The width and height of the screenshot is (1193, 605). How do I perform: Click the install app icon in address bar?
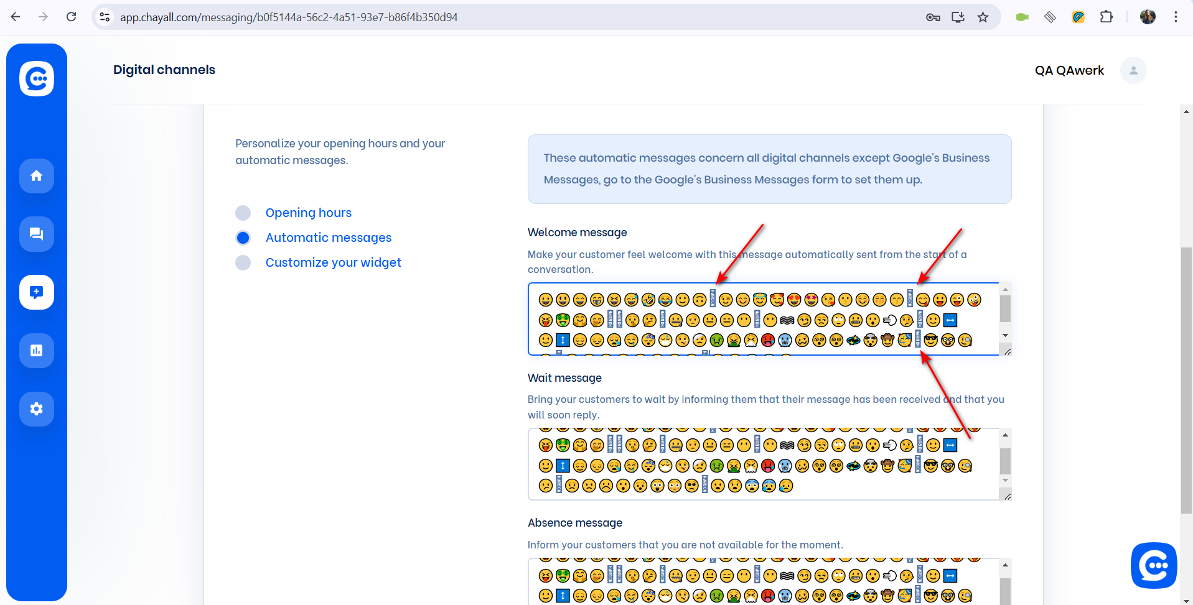(958, 17)
